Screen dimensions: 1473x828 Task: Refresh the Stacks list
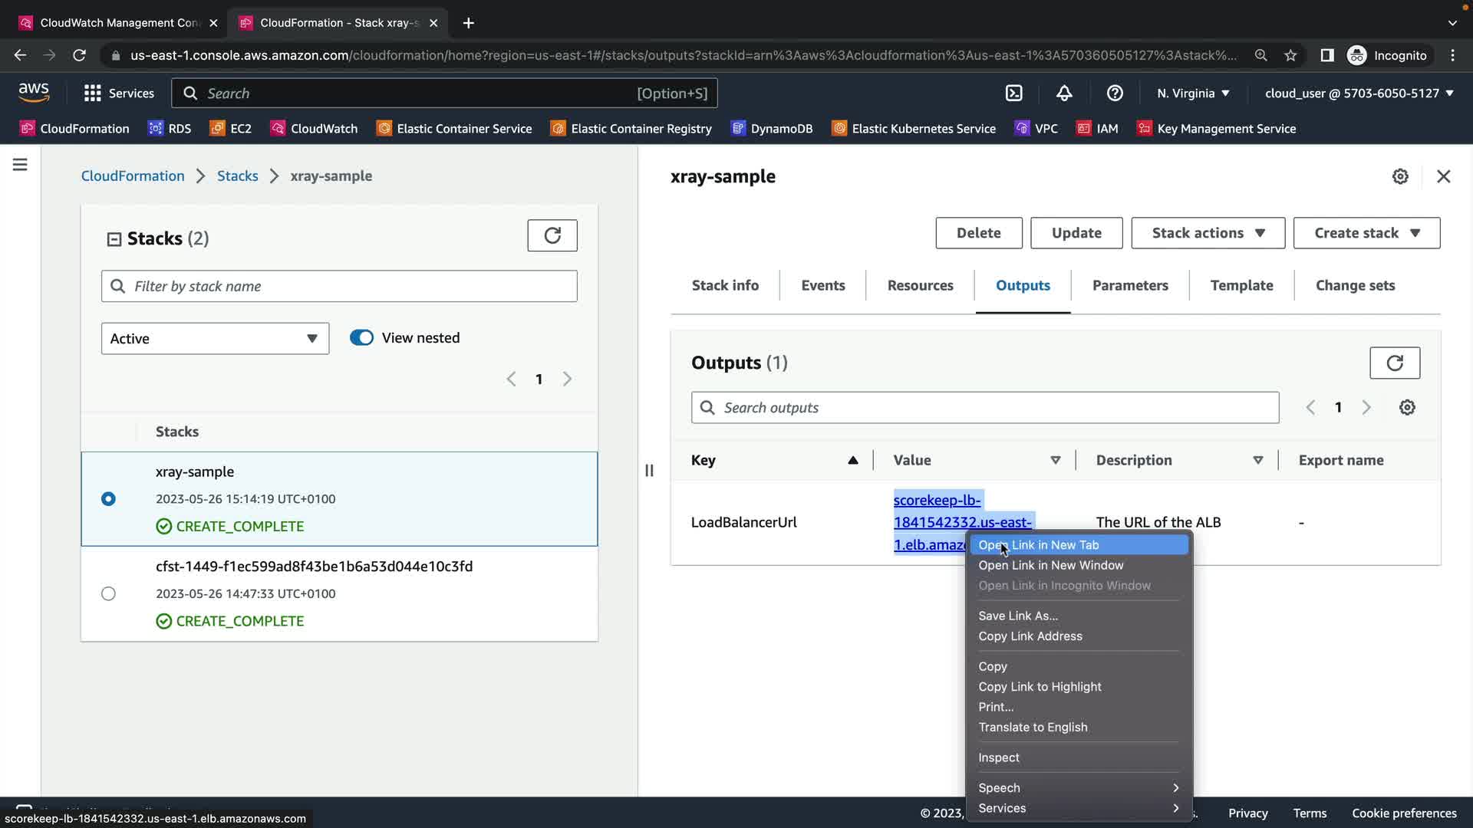pos(552,235)
